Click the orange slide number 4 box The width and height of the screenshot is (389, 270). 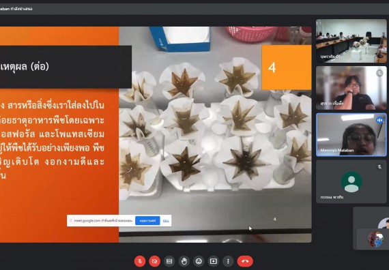coord(287,67)
